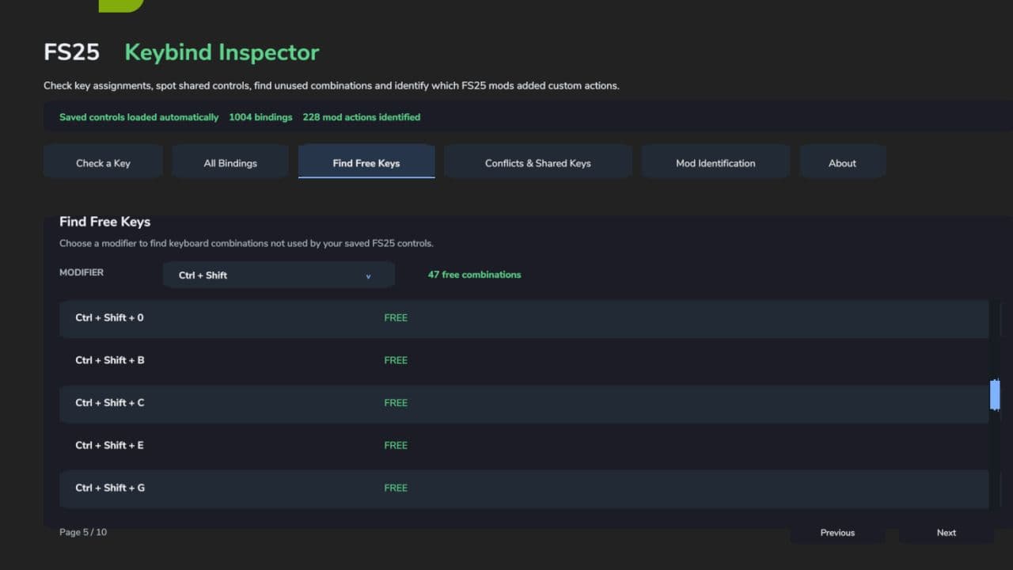
Task: Switch to the All Bindings tab
Action: 230,162
